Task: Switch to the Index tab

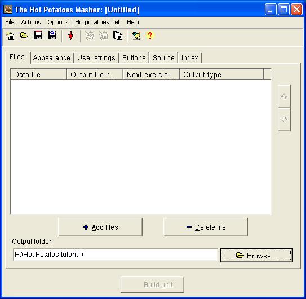Action: 189,58
